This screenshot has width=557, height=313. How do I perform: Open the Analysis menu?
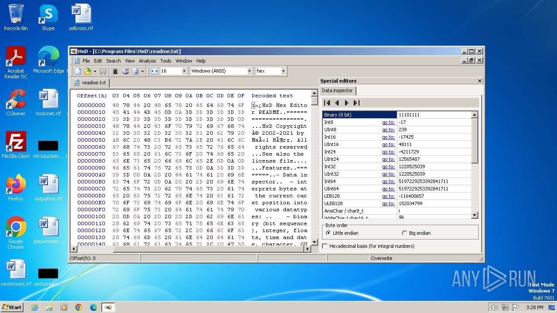(148, 61)
